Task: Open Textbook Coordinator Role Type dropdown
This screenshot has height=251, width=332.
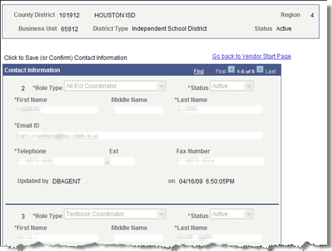Action: click(115, 214)
